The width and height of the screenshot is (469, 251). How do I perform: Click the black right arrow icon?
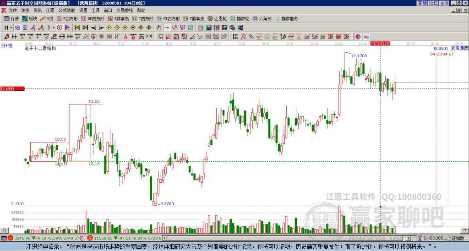(x=101, y=28)
